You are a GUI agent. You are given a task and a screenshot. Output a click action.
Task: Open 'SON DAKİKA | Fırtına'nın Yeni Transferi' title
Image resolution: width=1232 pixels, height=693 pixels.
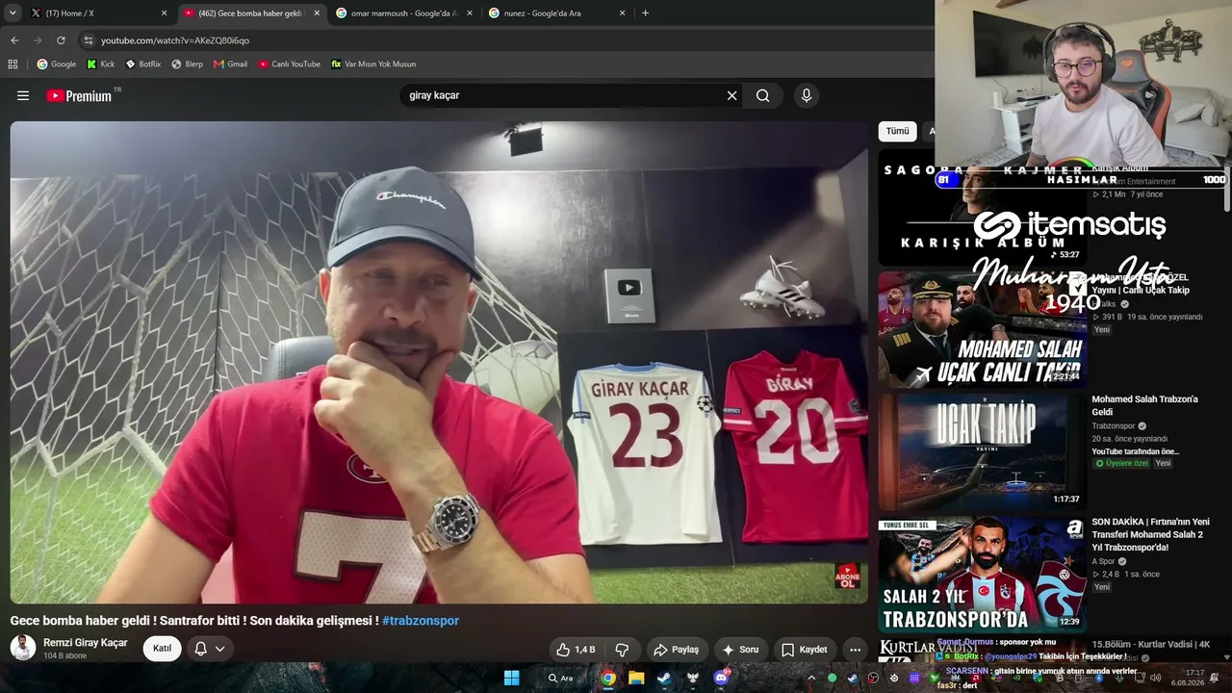click(x=1151, y=535)
